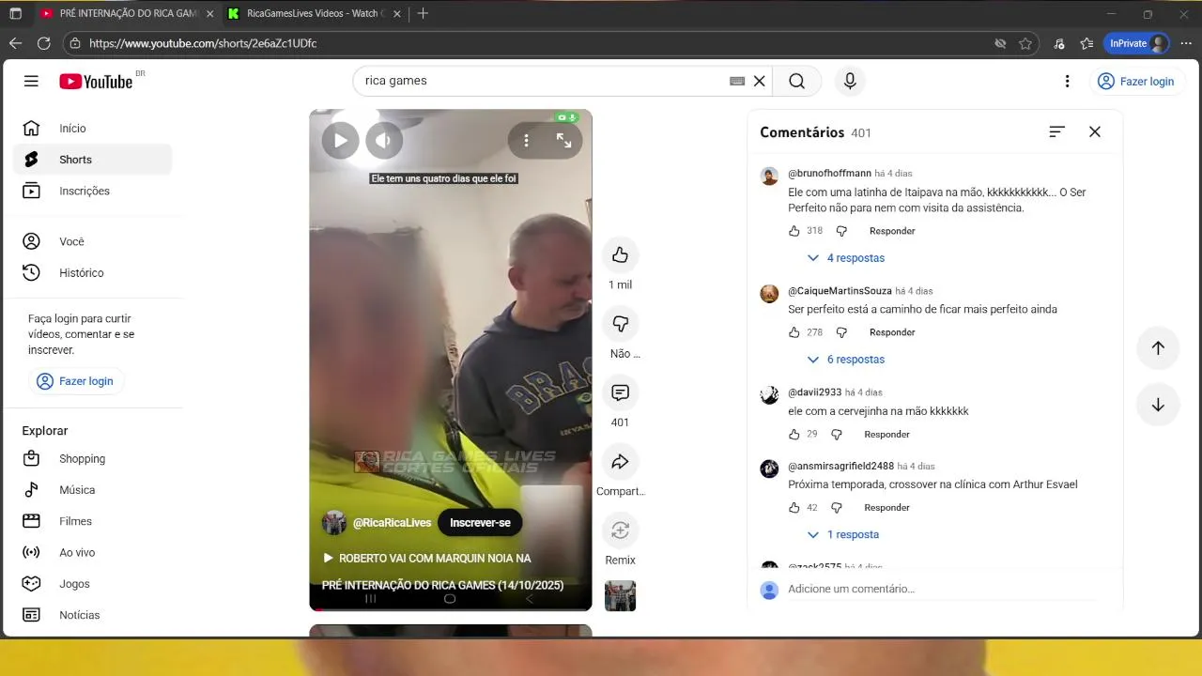This screenshot has height=676, width=1202.
Task: Open the YouTube hamburger guide menu
Action: (31, 81)
